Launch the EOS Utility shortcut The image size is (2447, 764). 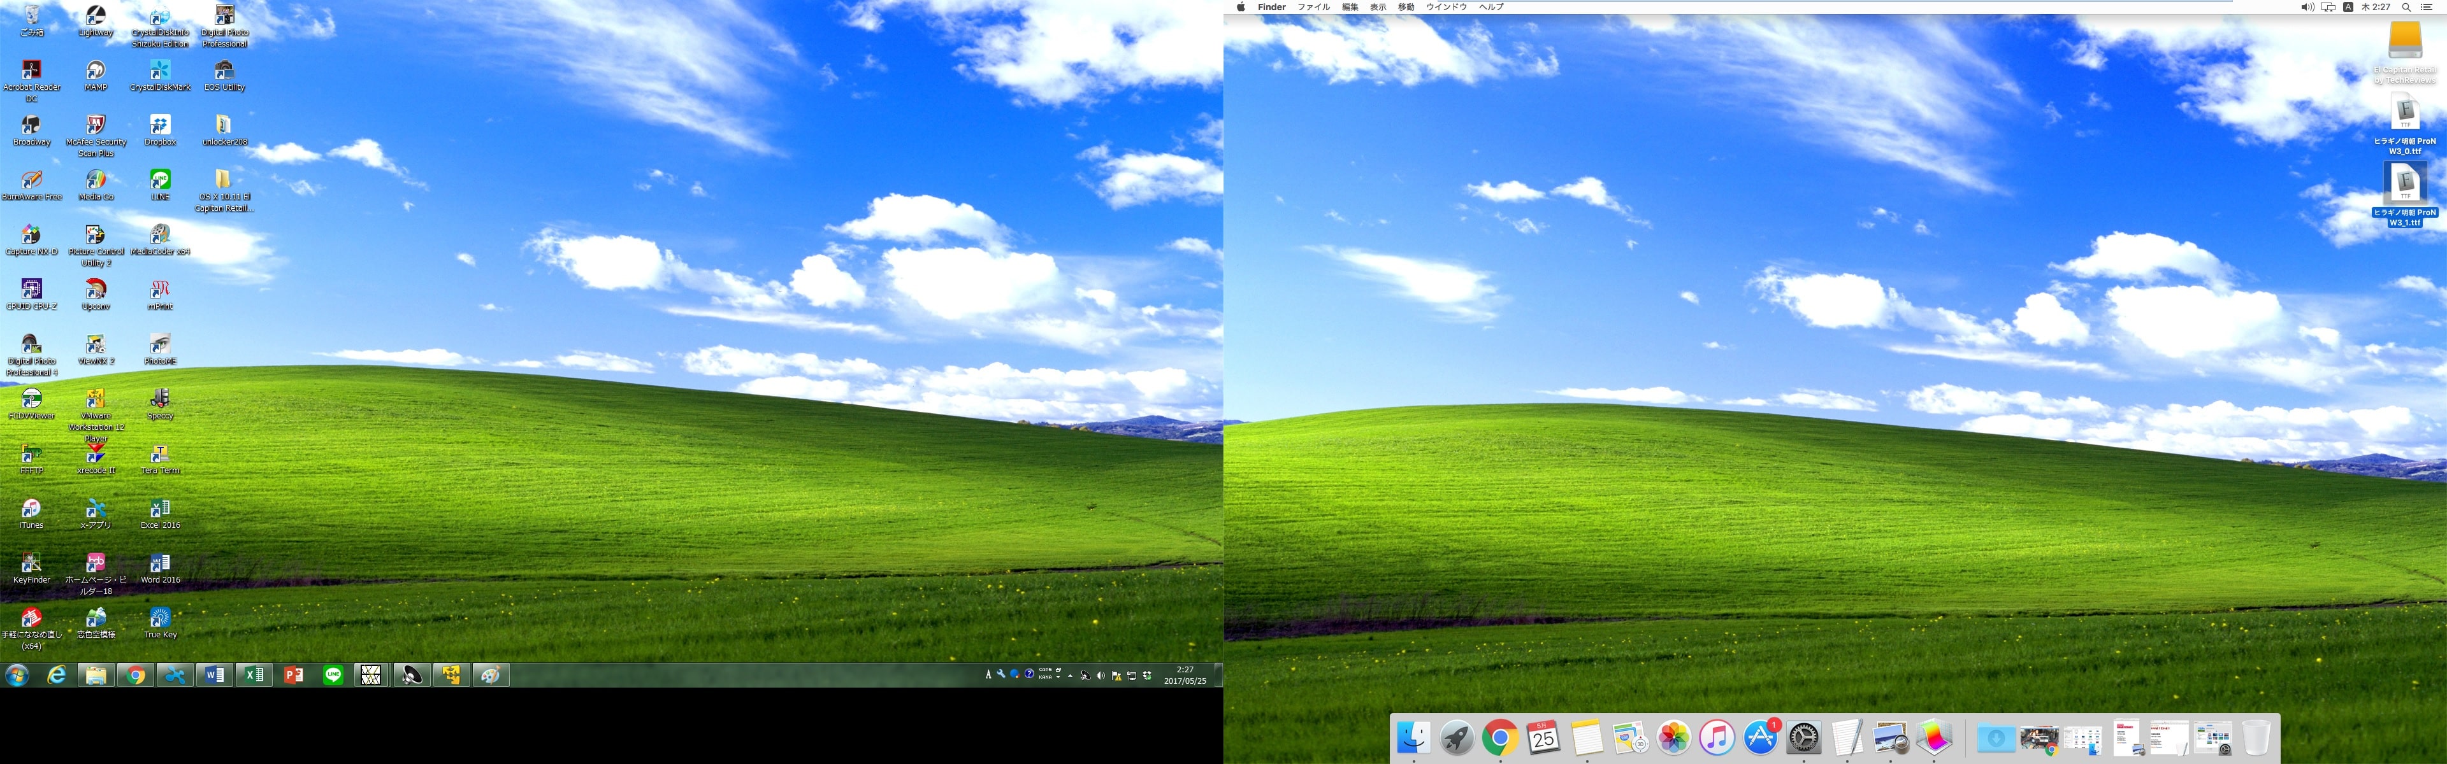click(224, 76)
